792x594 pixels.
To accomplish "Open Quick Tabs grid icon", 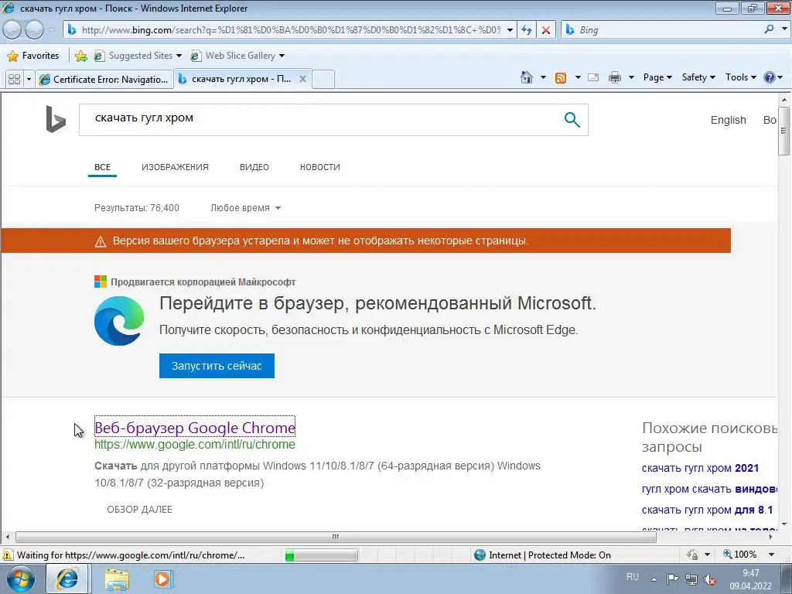I will [15, 80].
